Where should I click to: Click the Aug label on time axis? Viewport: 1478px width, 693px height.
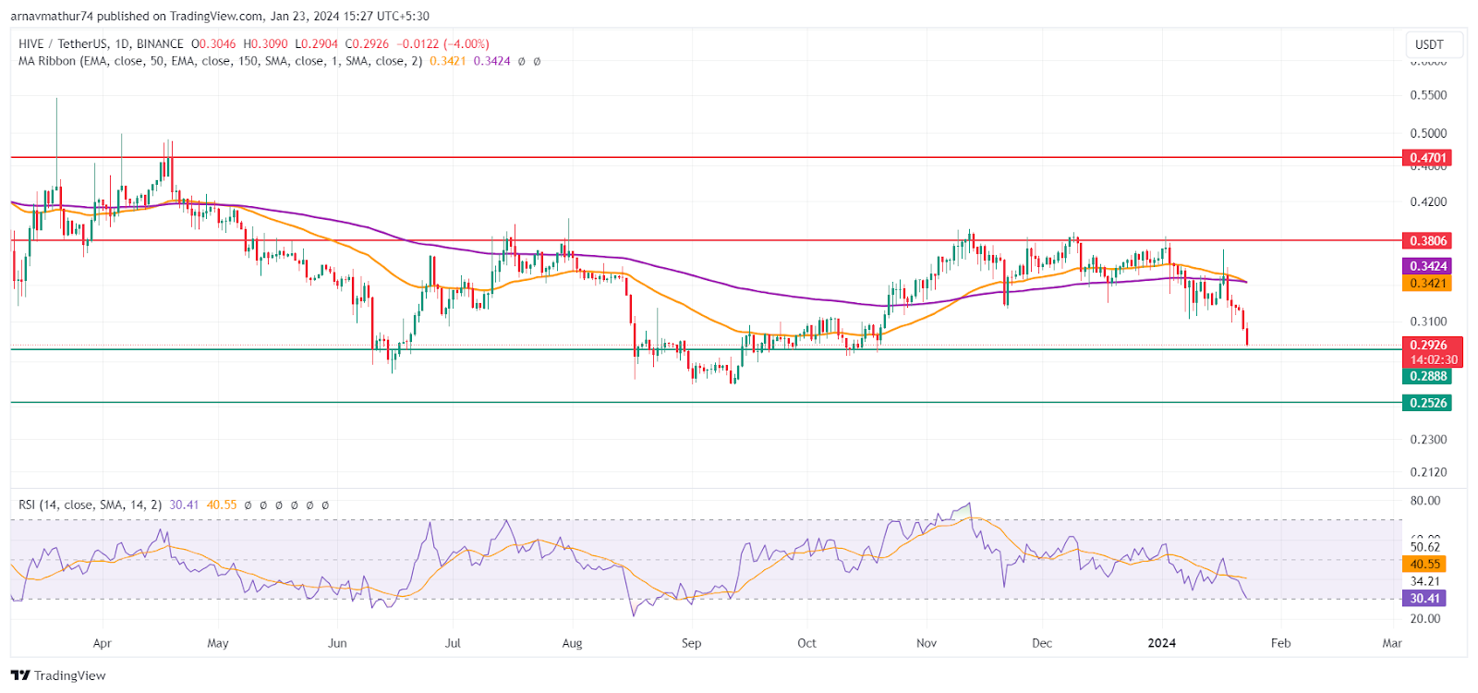pyautogui.click(x=572, y=643)
